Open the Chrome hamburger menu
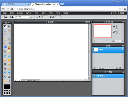This screenshot has height=97, width=128. tap(125, 9)
